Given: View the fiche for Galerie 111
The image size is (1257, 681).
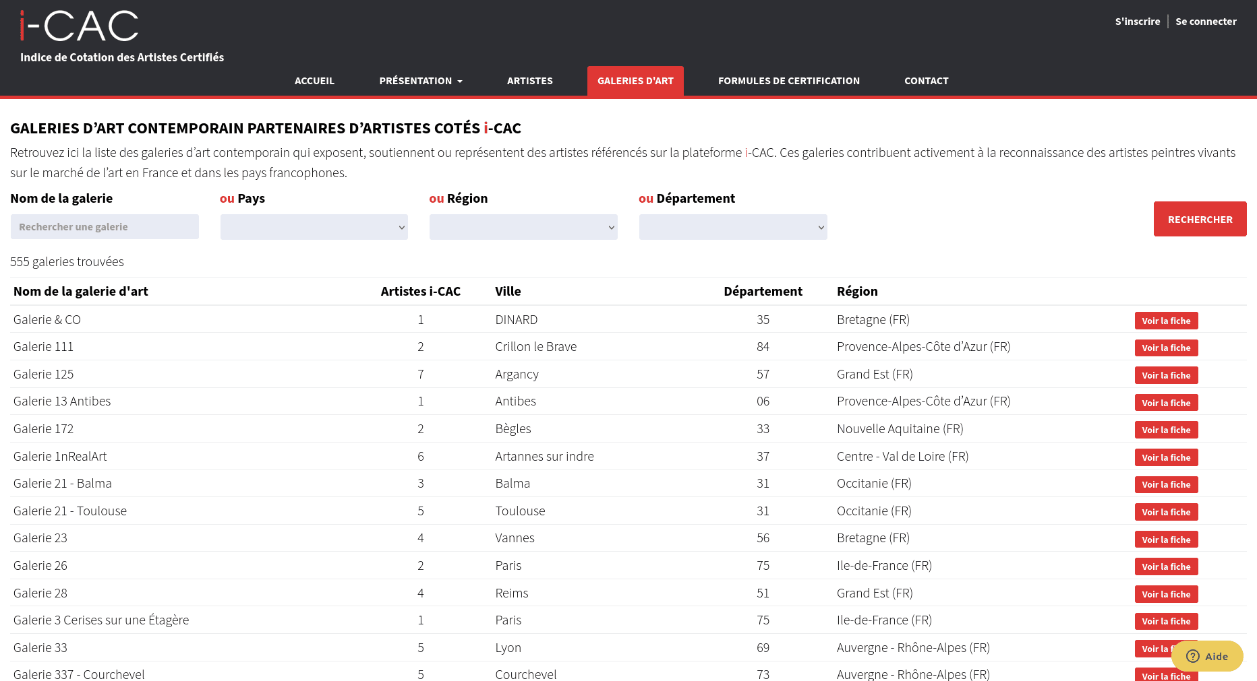Looking at the screenshot, I should pos(1166,348).
